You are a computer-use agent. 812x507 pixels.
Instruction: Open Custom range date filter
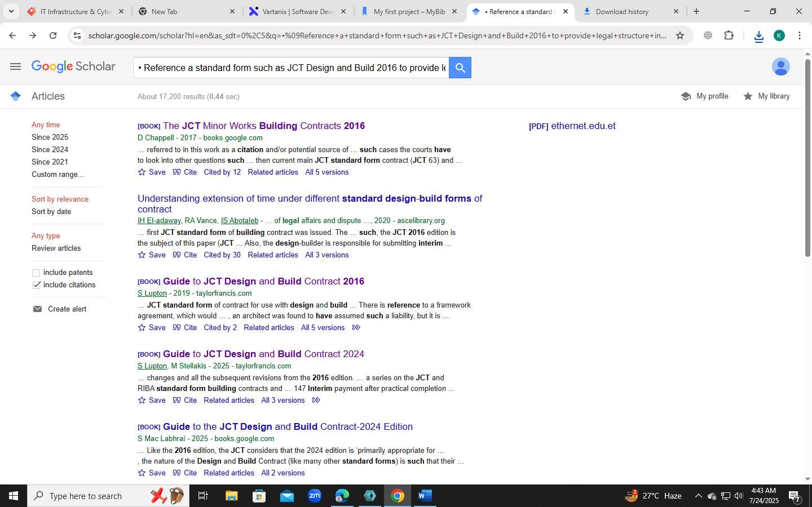58,174
